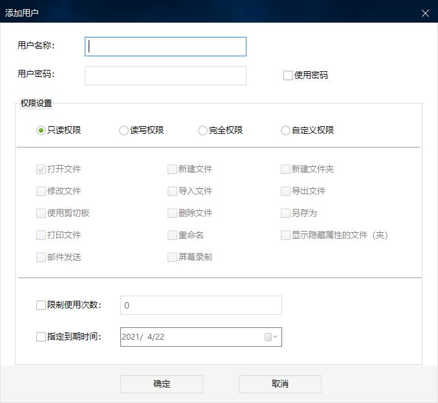Select the 读写权限 radio button

pos(124,131)
